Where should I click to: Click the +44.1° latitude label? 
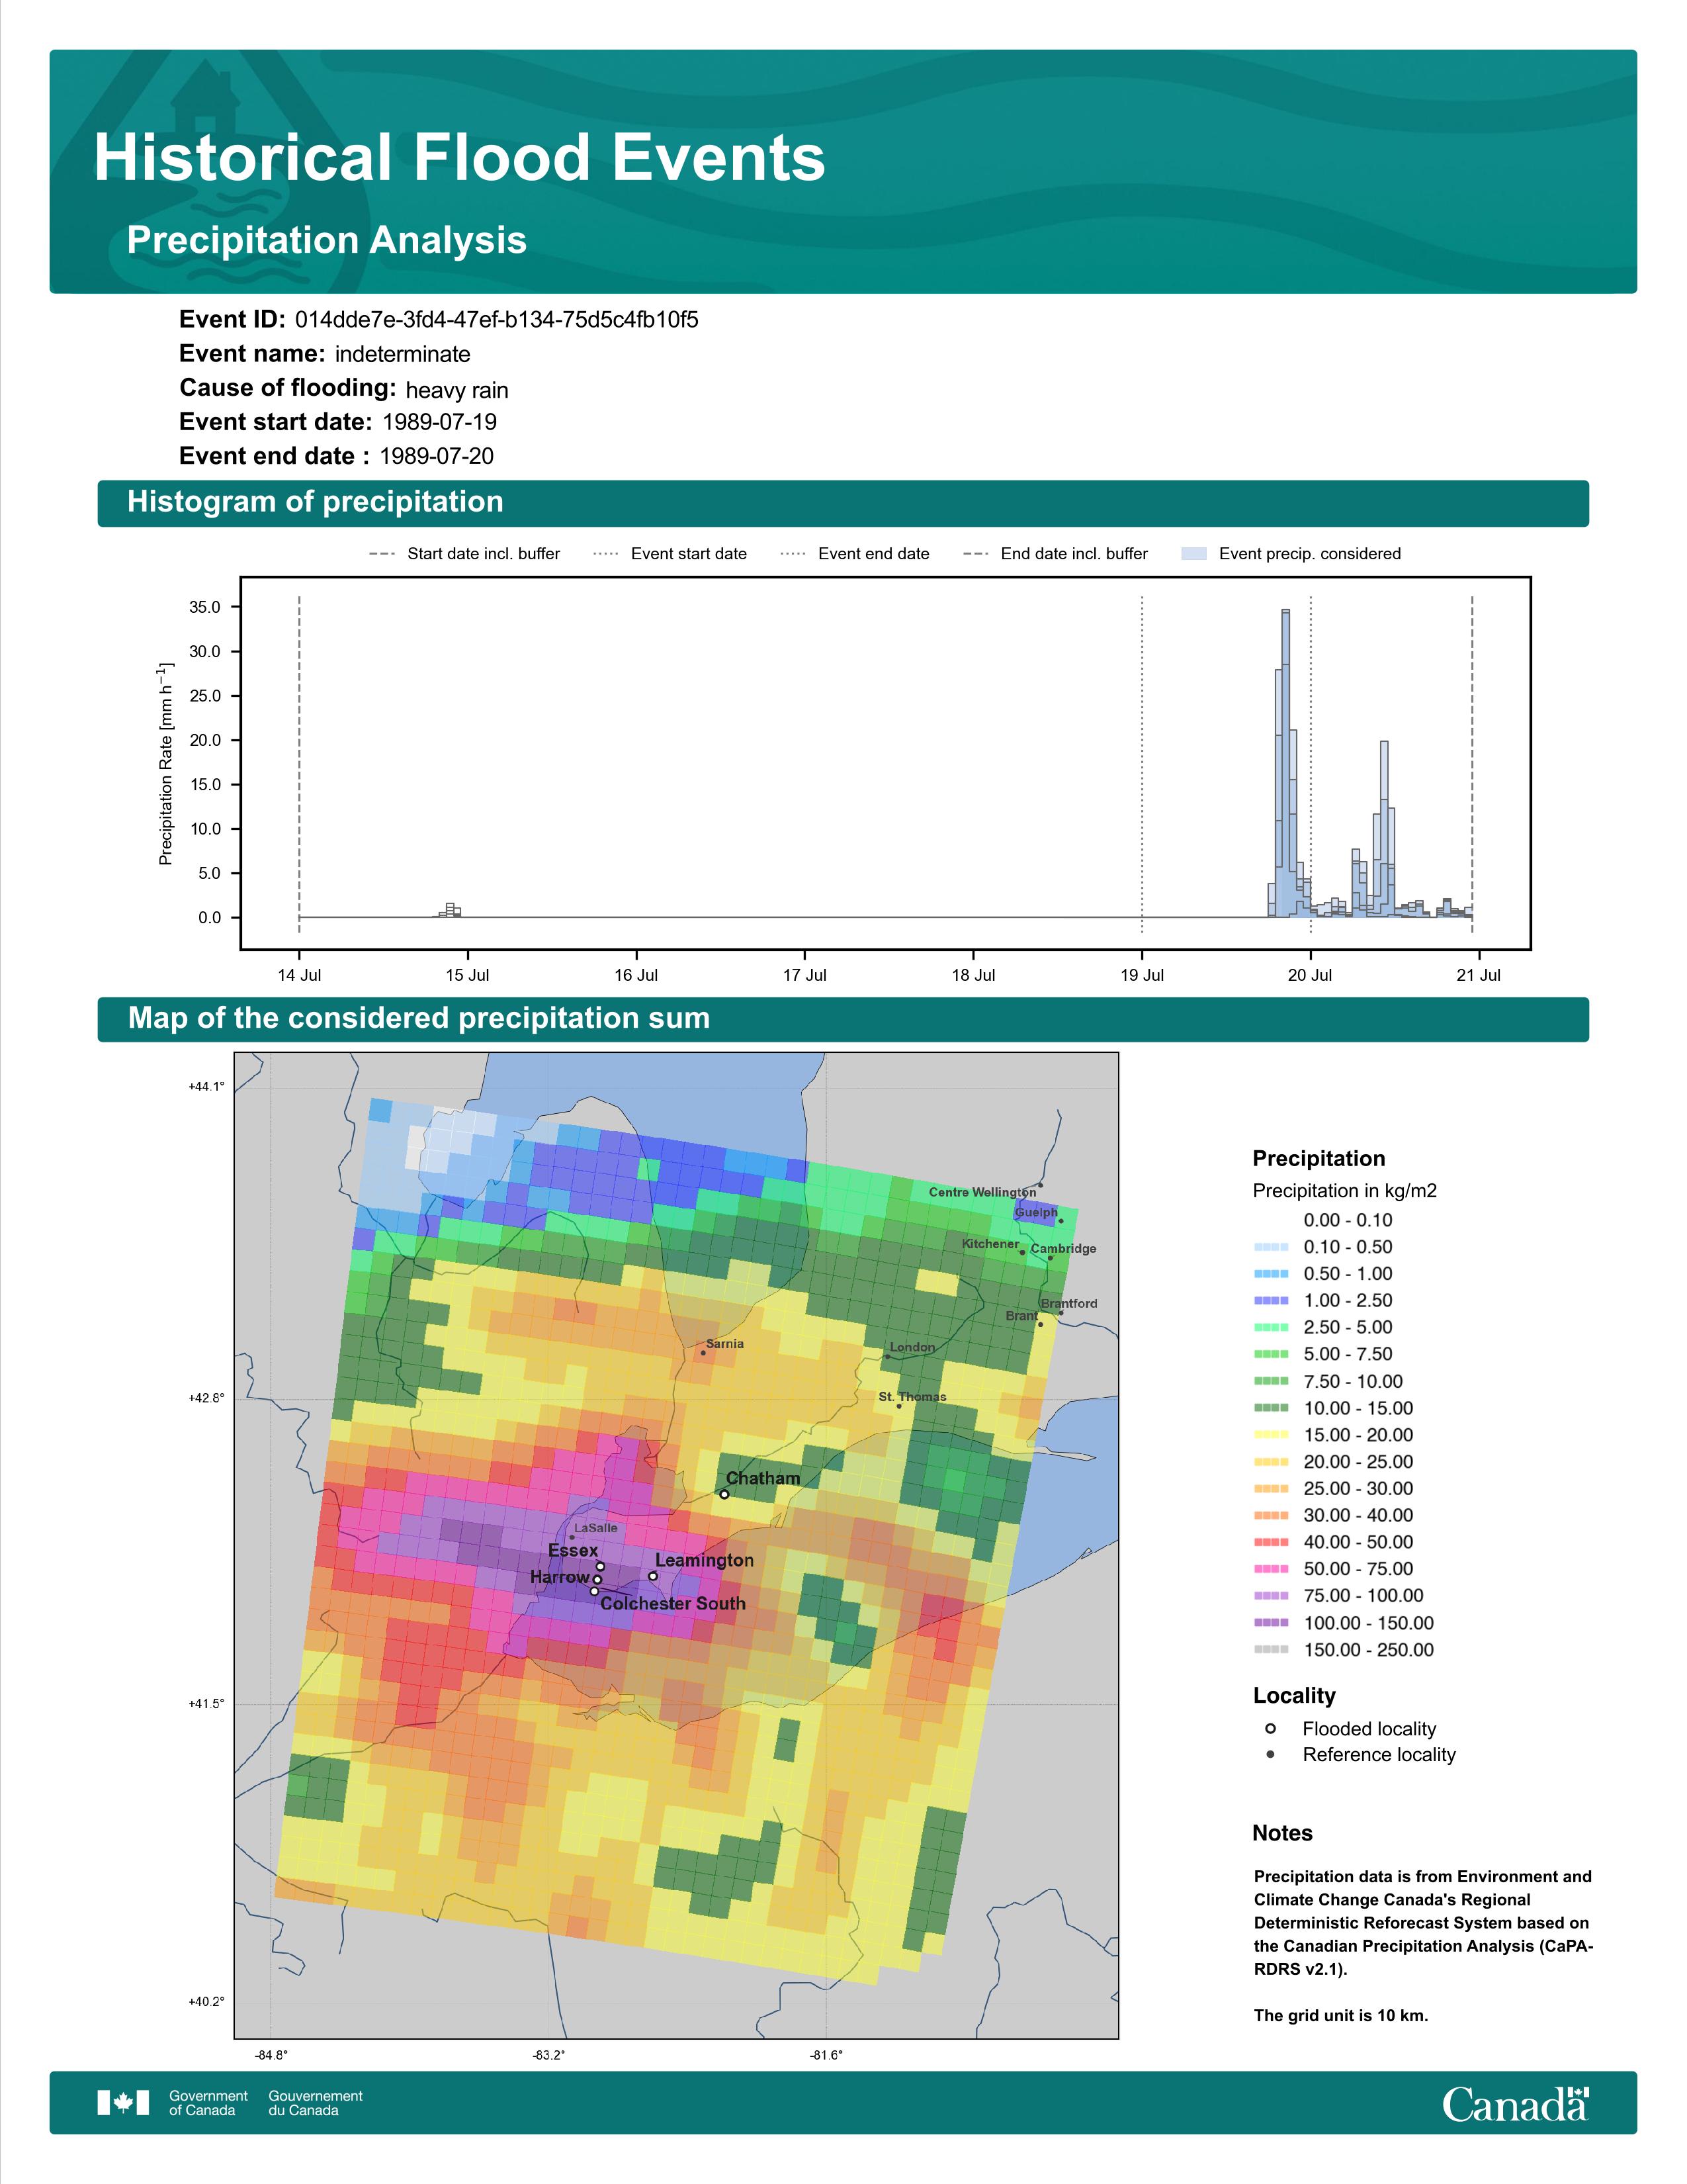point(207,1086)
